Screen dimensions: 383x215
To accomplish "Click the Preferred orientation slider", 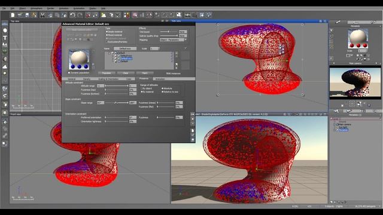I will (x=117, y=117).
